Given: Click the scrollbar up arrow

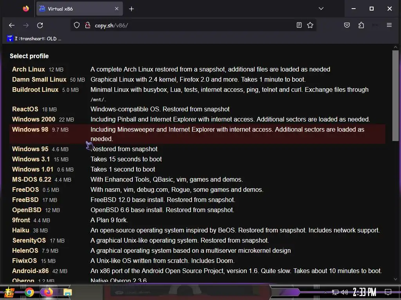Looking at the screenshot, I should click(x=396, y=47).
